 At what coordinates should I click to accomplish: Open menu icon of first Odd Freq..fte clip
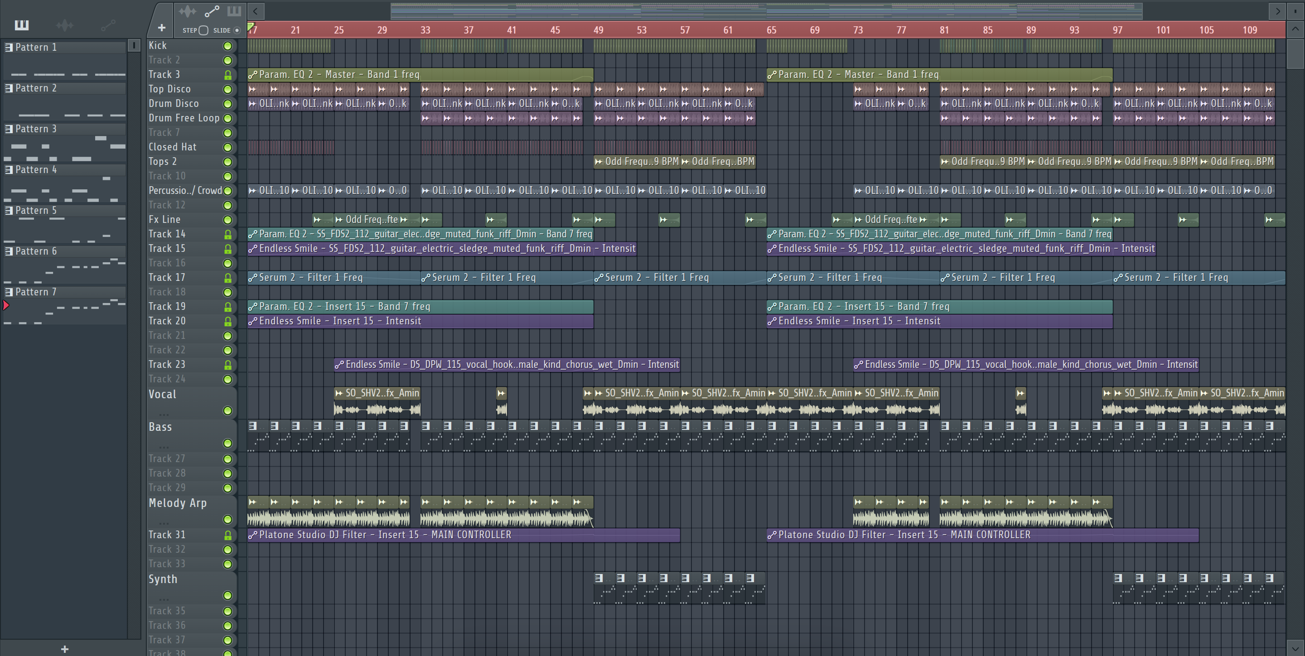[339, 220]
